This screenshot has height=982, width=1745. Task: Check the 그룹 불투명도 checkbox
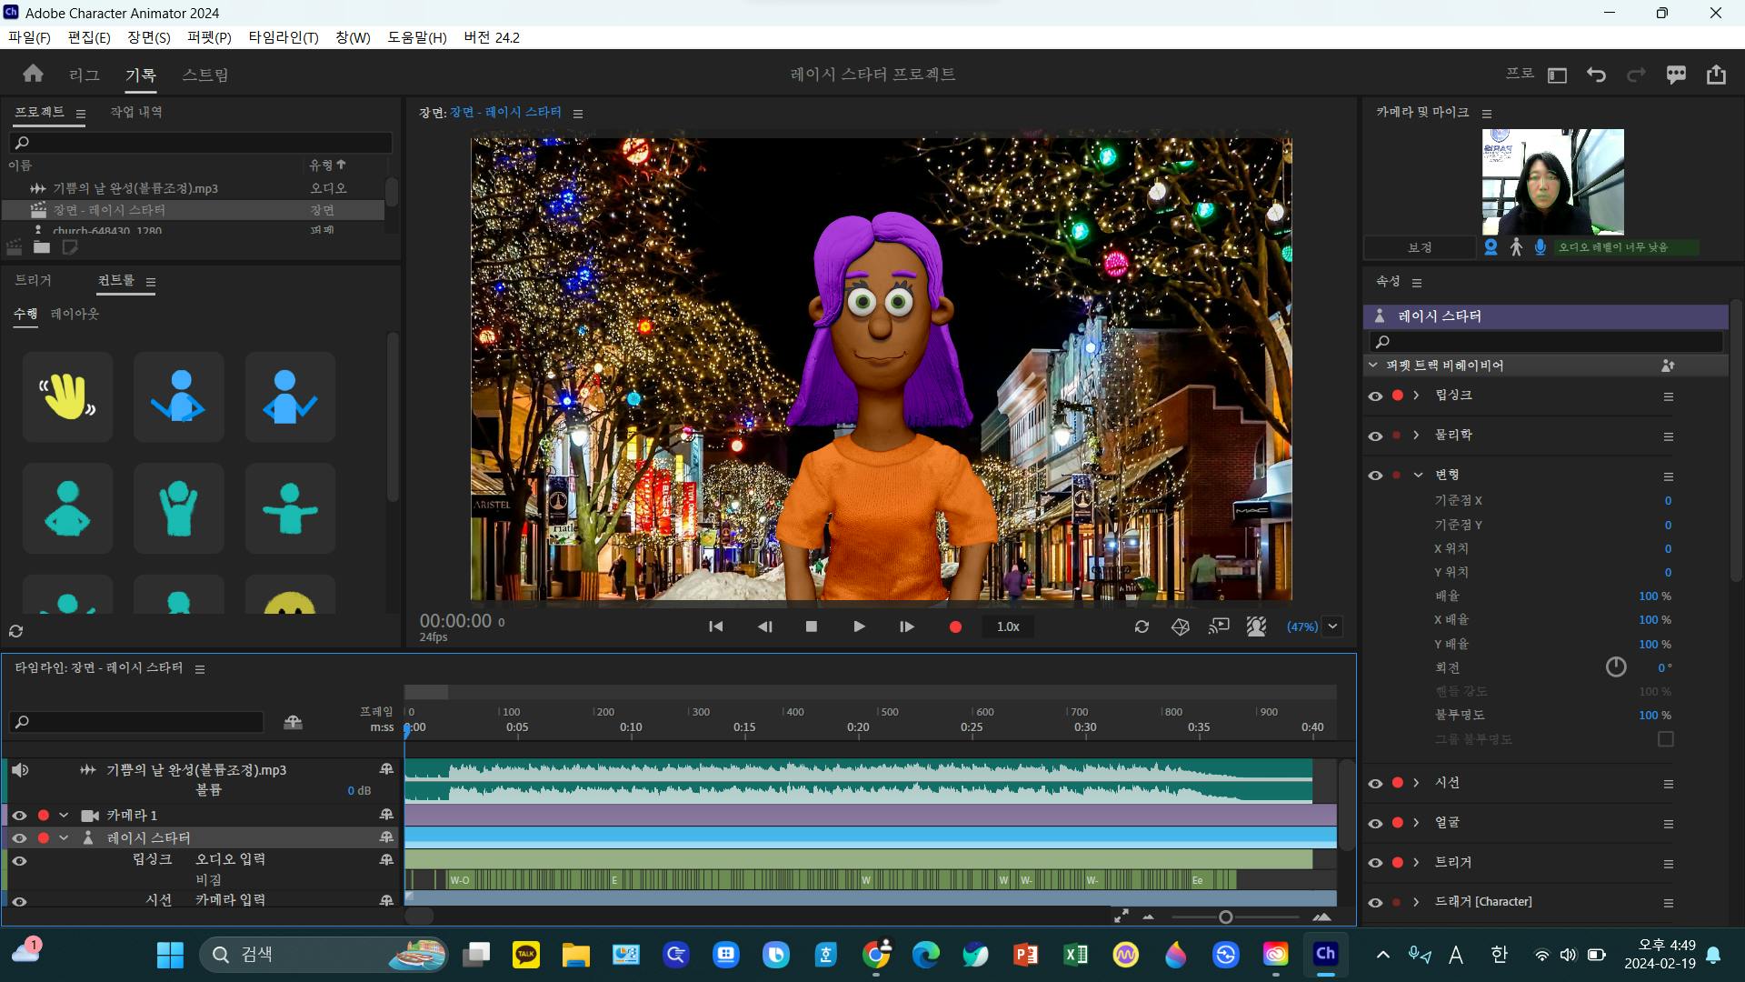coord(1665,739)
